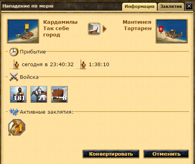The height and width of the screenshot is (164, 195).
Task: Close the Нападение по морю window
Action: pyautogui.click(x=189, y=6)
